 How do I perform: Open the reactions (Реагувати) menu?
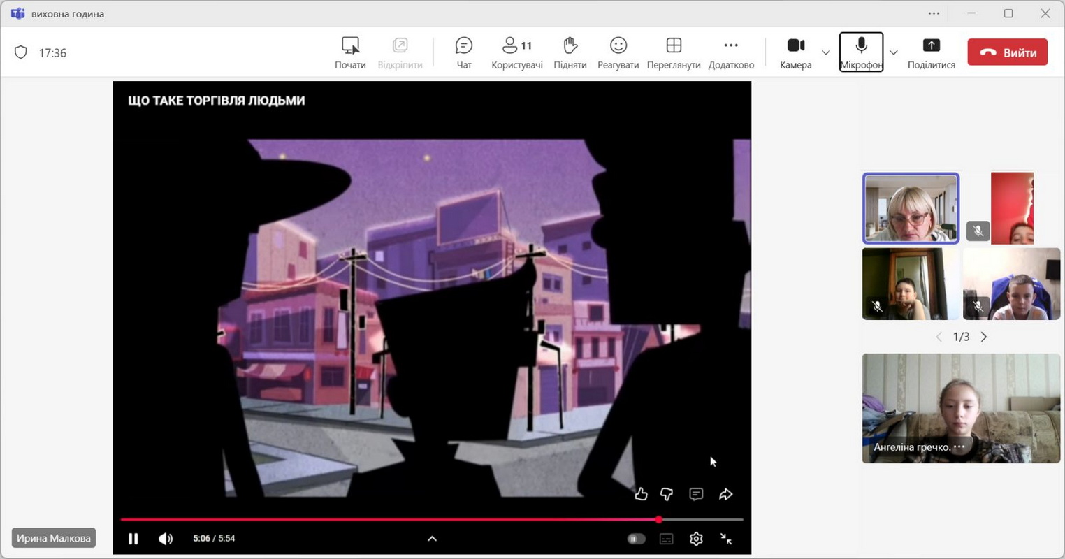(x=618, y=52)
